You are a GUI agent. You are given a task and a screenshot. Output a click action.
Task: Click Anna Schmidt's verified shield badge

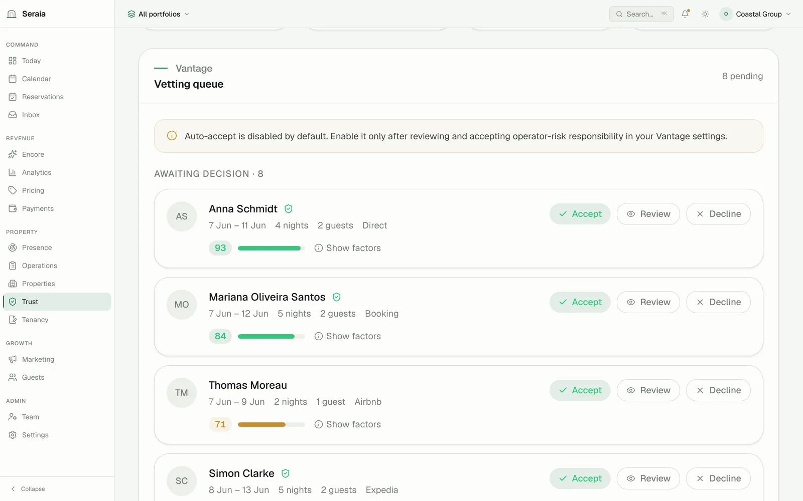click(x=289, y=209)
